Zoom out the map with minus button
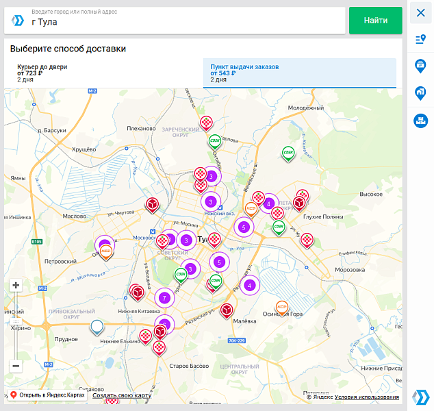 pos(16,366)
